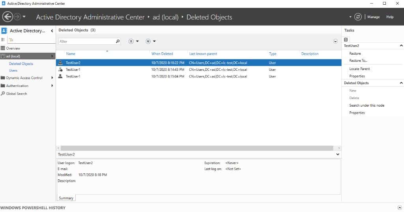Click the back navigation arrow button

click(x=7, y=17)
